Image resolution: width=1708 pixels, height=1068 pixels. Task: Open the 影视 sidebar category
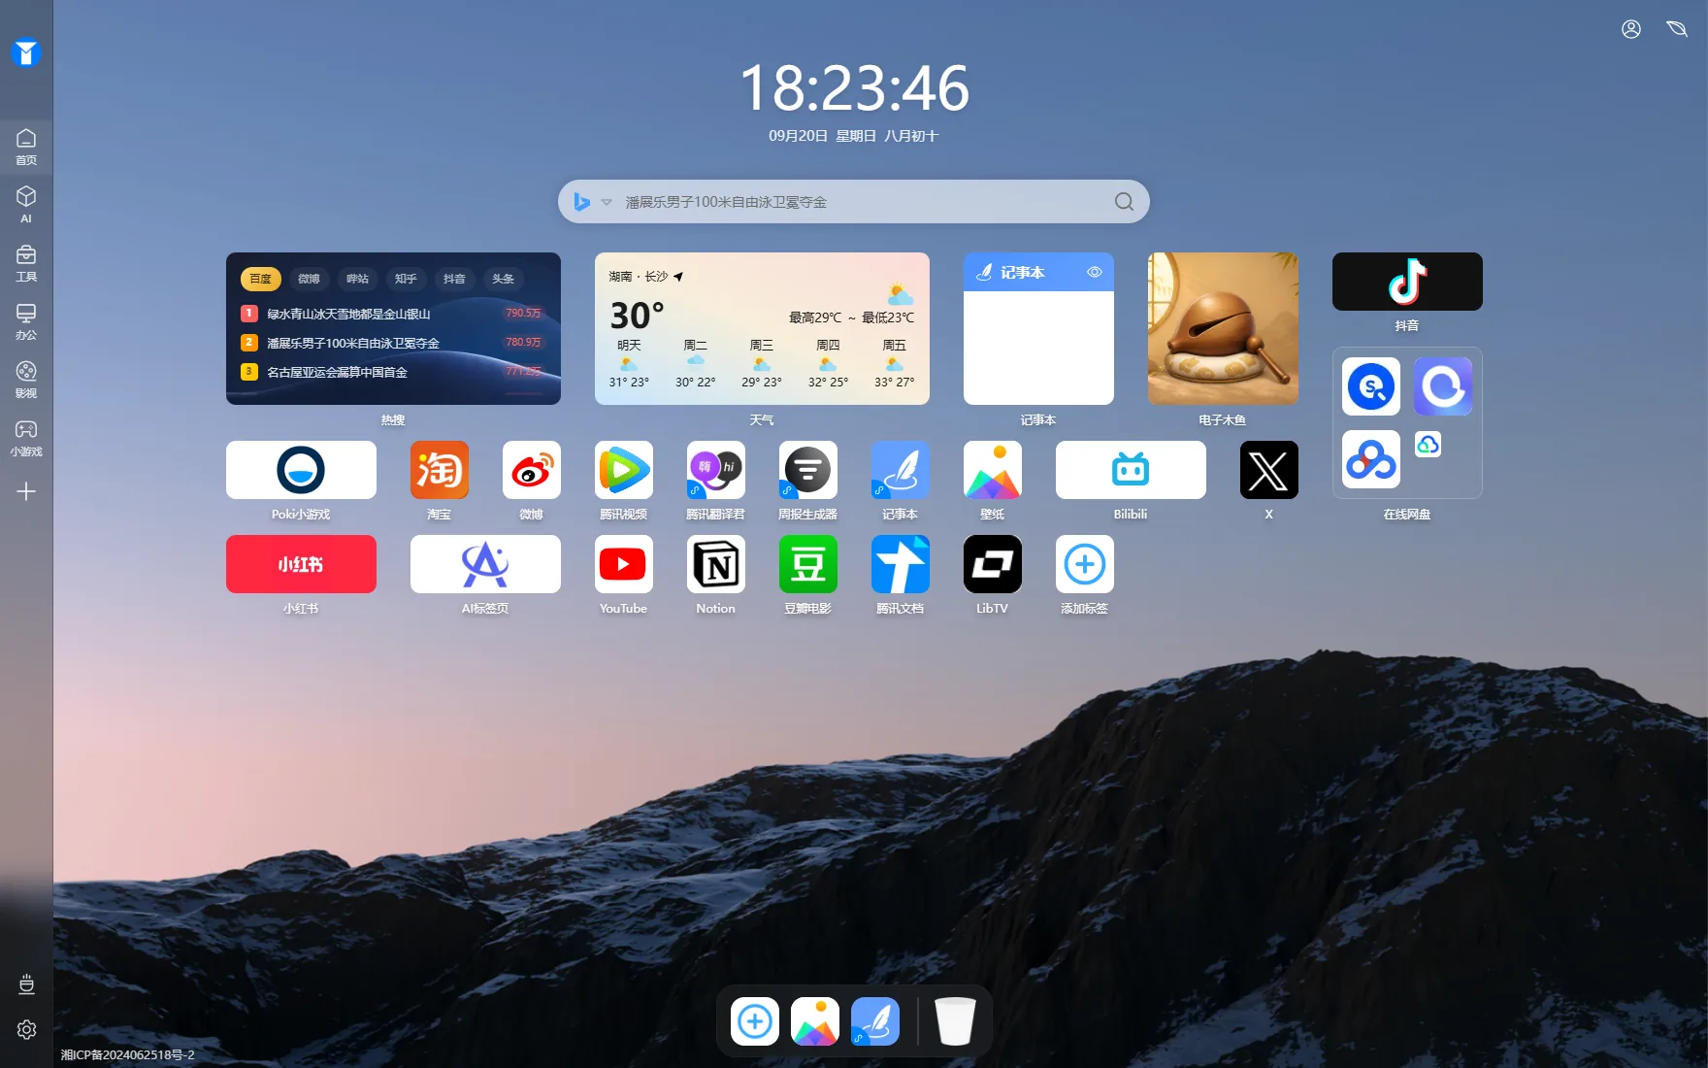tap(26, 380)
